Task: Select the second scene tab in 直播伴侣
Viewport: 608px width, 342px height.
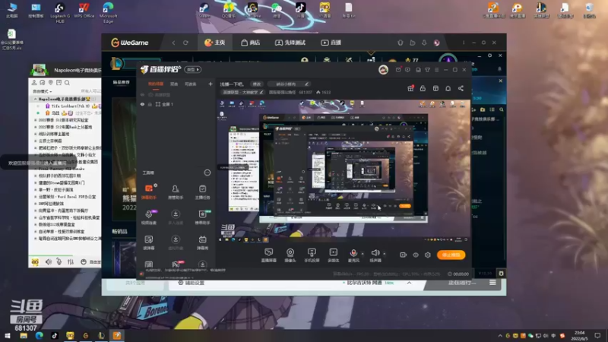Action: [x=174, y=84]
